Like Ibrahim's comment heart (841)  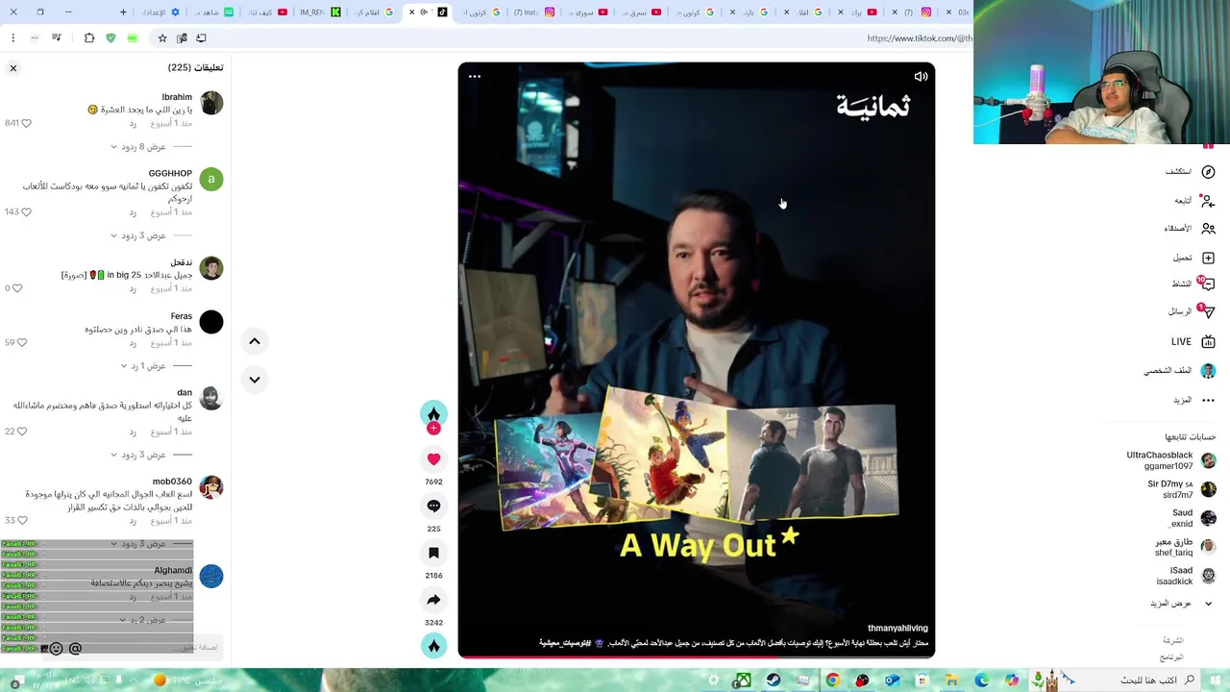pyautogui.click(x=26, y=123)
